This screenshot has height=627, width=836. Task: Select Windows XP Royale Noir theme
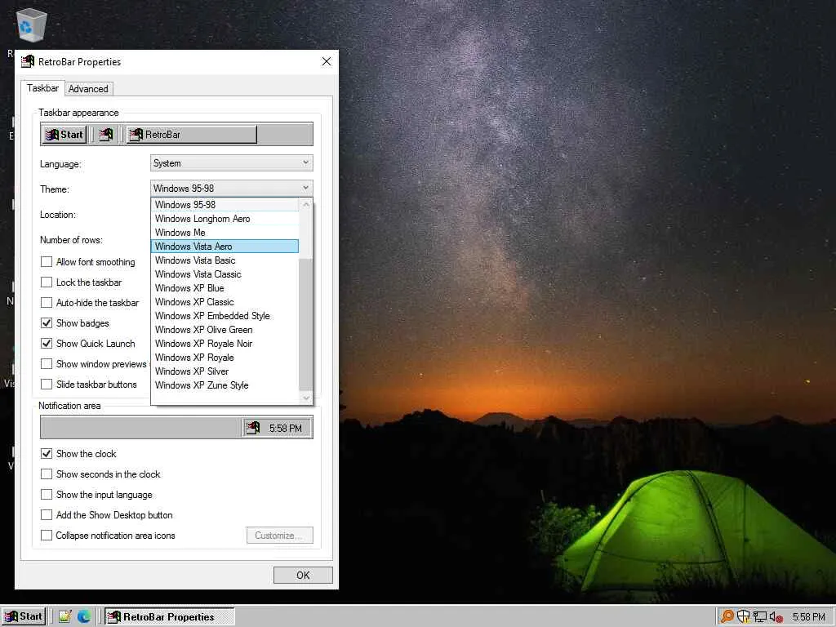click(225, 344)
